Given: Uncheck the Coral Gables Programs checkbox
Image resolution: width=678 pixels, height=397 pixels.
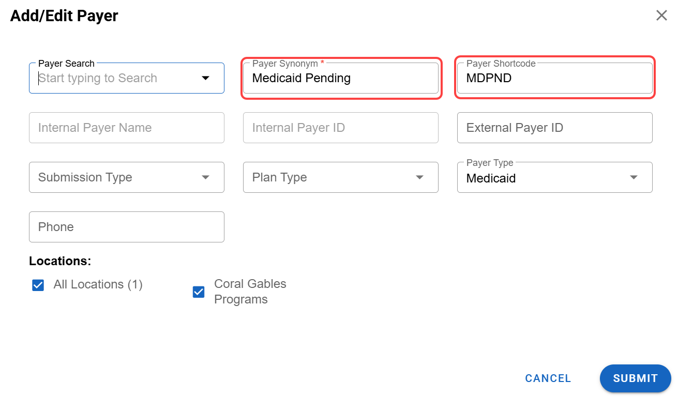Looking at the screenshot, I should [x=199, y=292].
